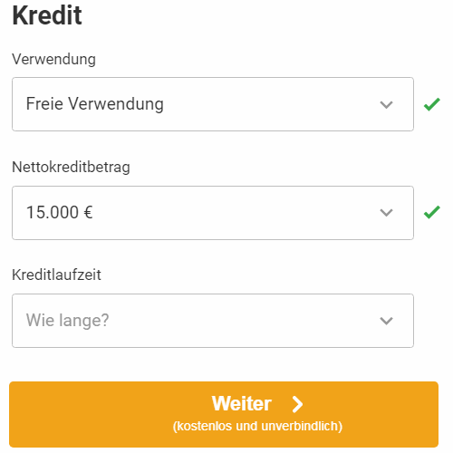Click the Verwendung field label
Viewport: 453px width, 453px height.
pos(53,59)
